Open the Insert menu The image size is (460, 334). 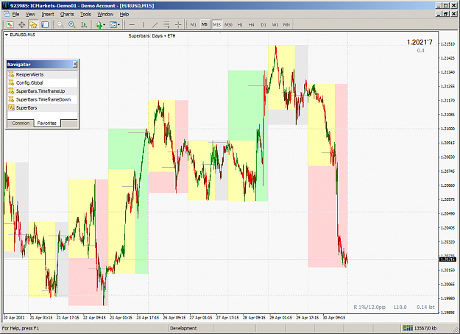48,14
